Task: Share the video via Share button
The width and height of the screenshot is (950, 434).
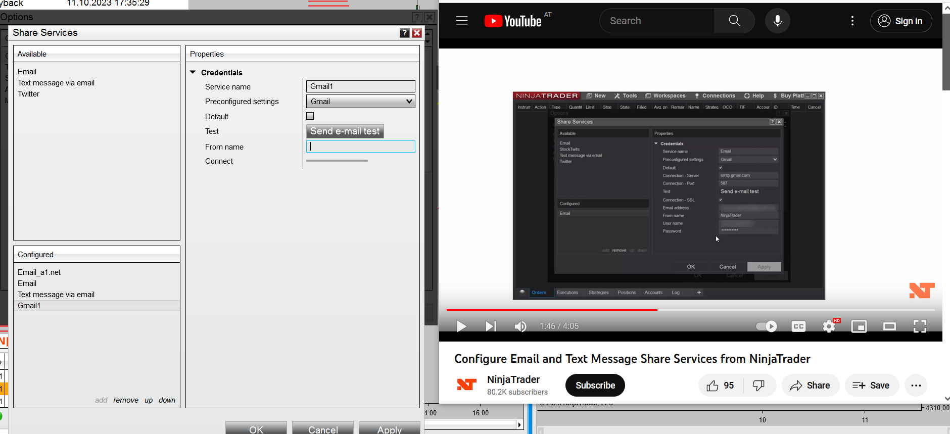Action: pos(810,385)
